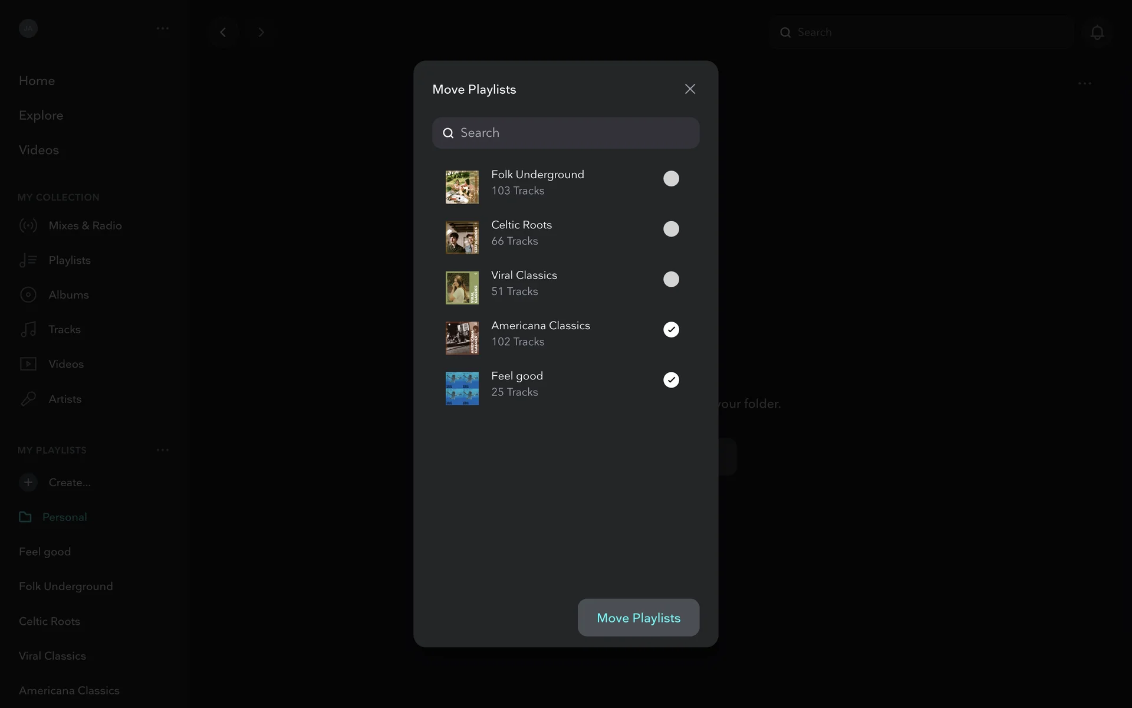
Task: Check the Celtic Roots playlist circle
Action: (x=671, y=229)
